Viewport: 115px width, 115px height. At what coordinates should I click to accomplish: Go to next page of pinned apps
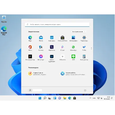(91, 49)
